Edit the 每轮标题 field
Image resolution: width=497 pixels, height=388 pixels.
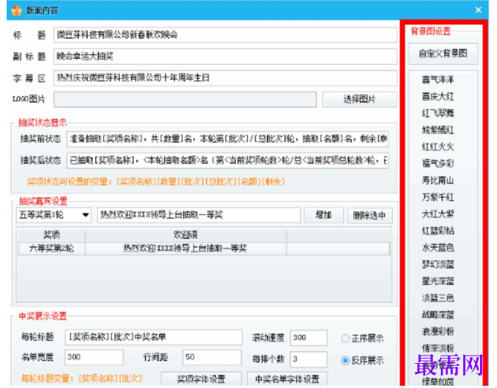(x=154, y=337)
